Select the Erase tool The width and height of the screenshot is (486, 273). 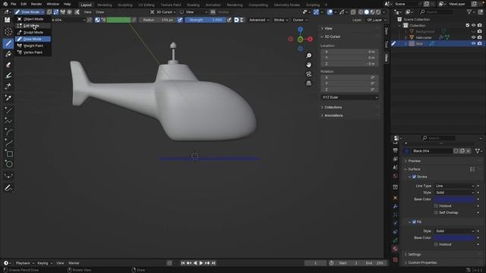(8, 65)
